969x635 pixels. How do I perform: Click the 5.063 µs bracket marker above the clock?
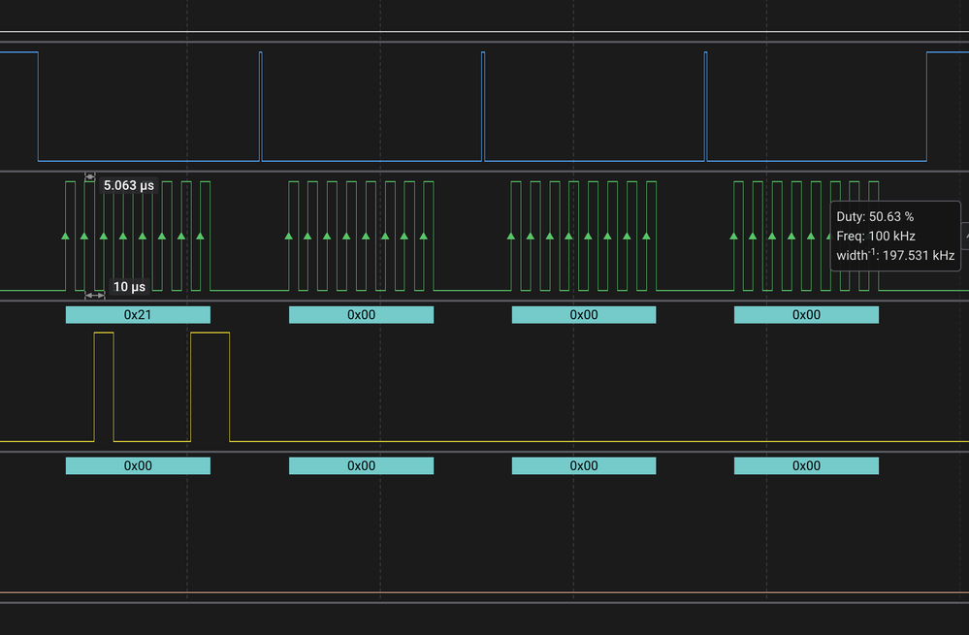click(89, 176)
